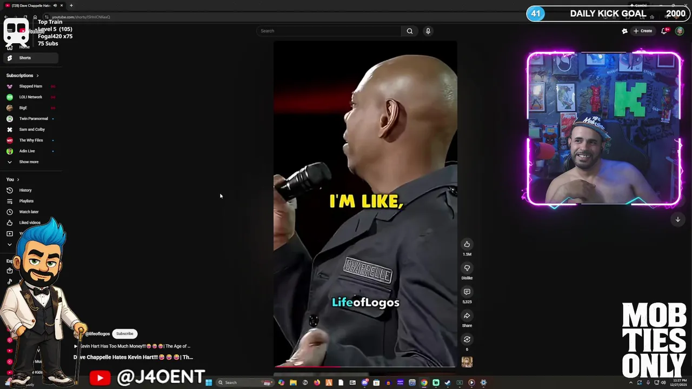
Task: Open 7-Zip from the taskbar
Action: tap(352, 383)
